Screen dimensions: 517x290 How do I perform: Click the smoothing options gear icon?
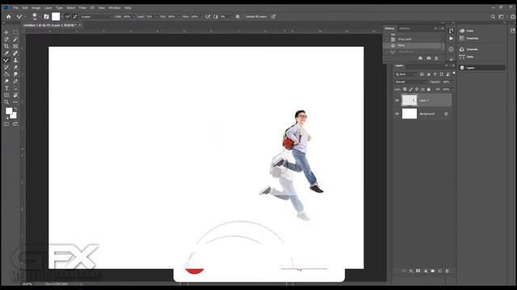(237, 16)
